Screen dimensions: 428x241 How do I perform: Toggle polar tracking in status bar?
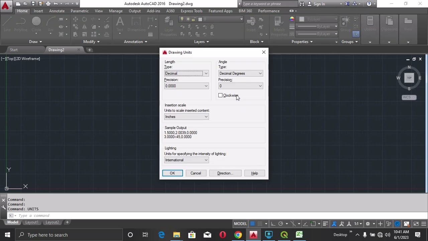(281, 224)
